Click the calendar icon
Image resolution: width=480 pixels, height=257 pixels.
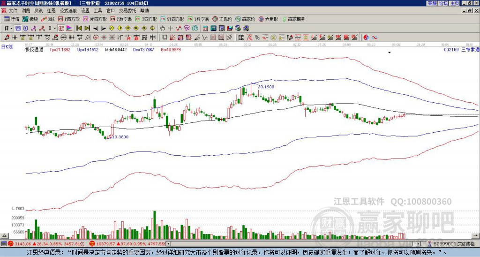point(205,28)
